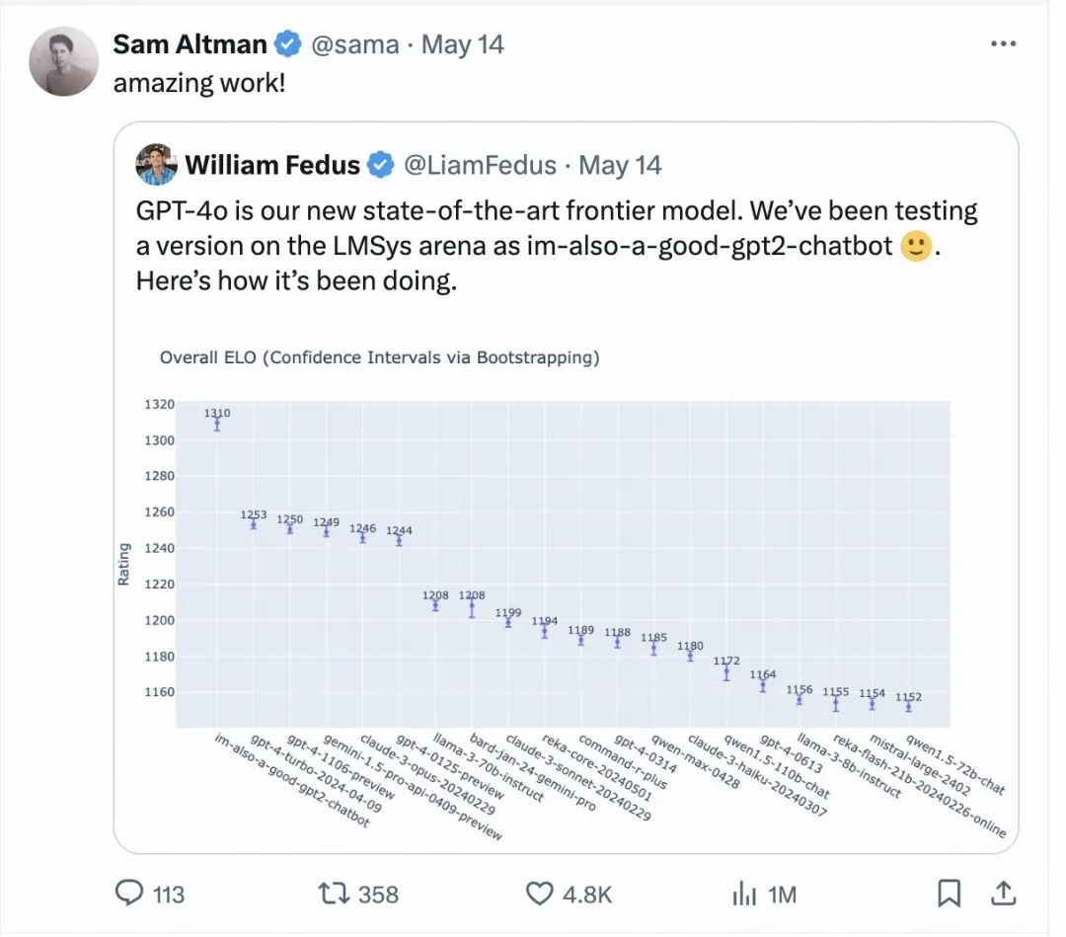This screenshot has height=937, width=1066.
Task: Open William Fedus's avatar in quoted tweet
Action: pyautogui.click(x=156, y=164)
